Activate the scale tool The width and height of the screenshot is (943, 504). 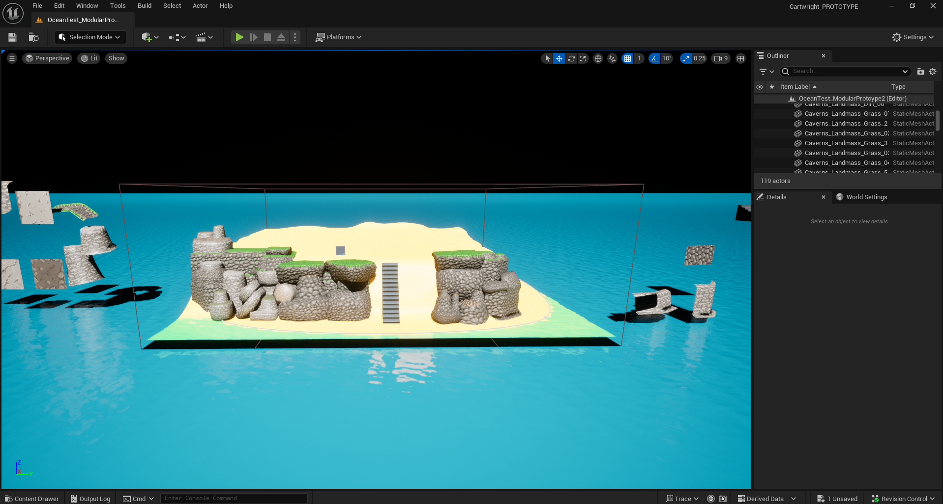(x=583, y=58)
